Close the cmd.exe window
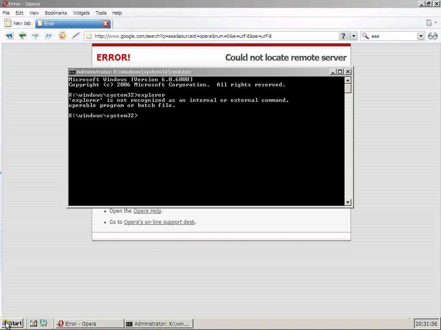This screenshot has width=441, height=330. 348,72
